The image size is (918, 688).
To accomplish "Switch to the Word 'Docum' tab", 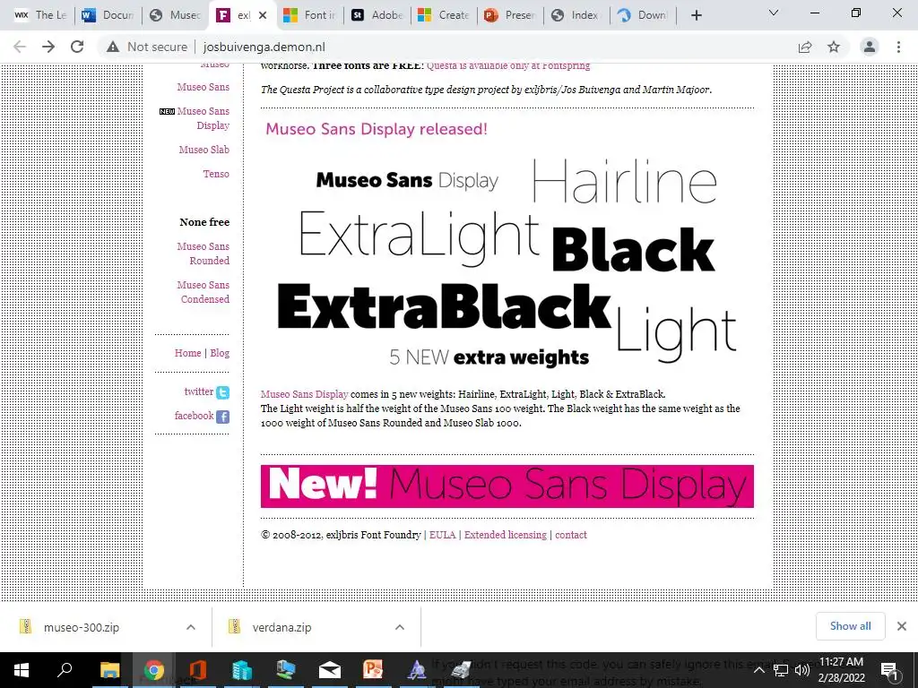I will coord(108,15).
